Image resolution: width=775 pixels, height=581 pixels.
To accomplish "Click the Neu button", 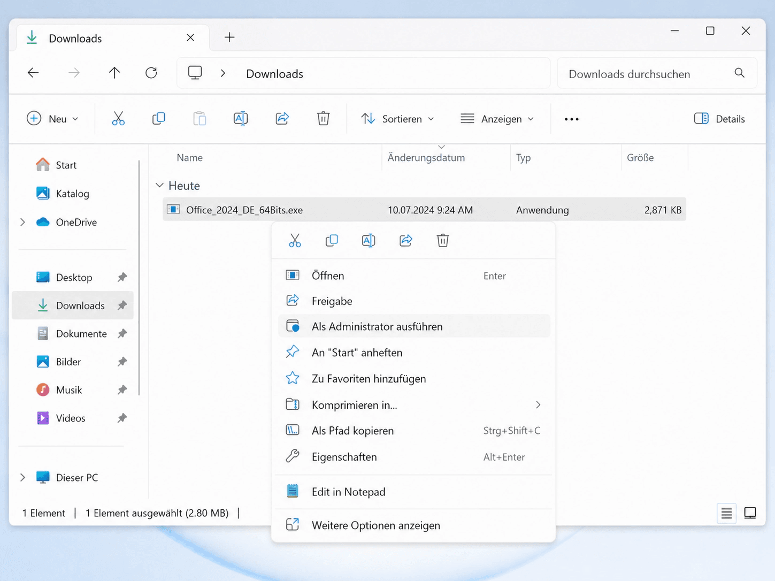I will 53,119.
